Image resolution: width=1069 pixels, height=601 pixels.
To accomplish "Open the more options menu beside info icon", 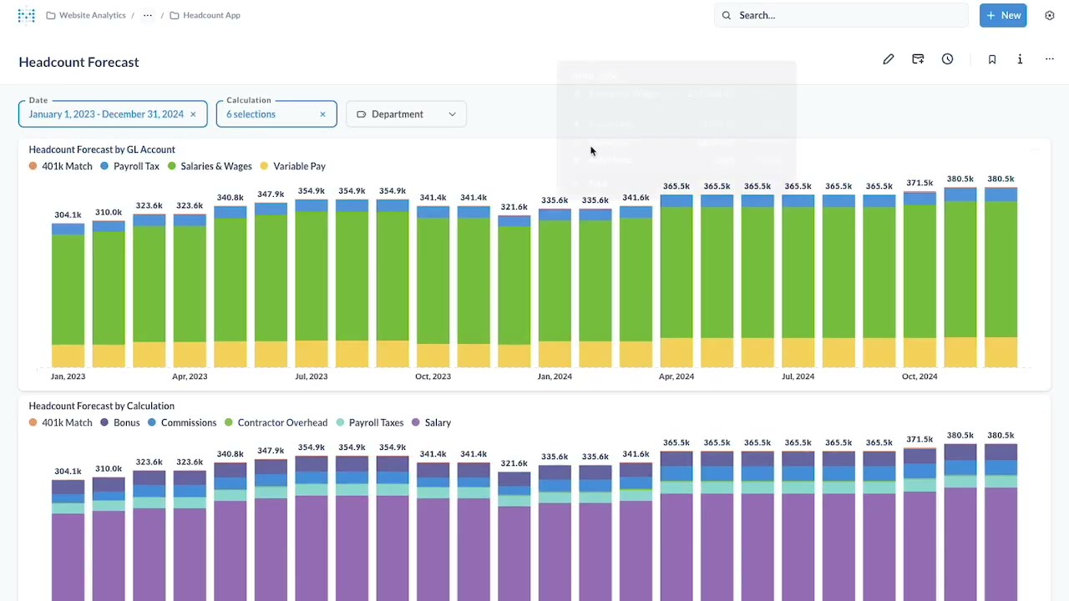I will (1050, 59).
